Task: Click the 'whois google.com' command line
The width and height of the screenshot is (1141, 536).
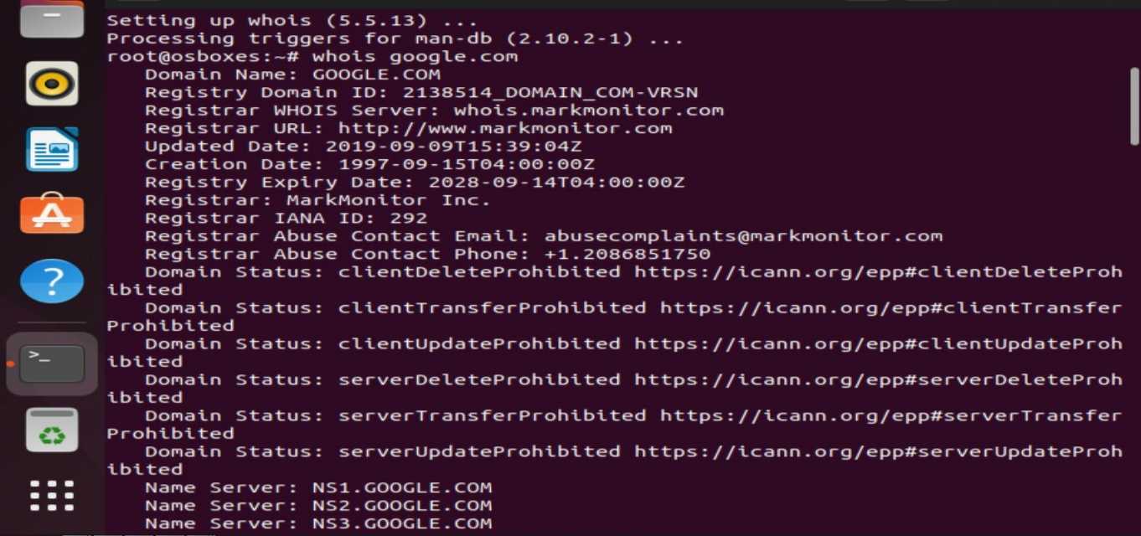Action: [415, 57]
